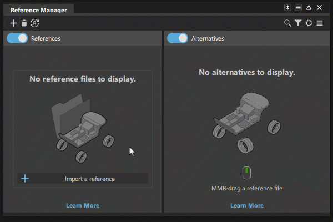Click the mouse MMB-drag hint icon
The image size is (333, 222).
(246, 173)
